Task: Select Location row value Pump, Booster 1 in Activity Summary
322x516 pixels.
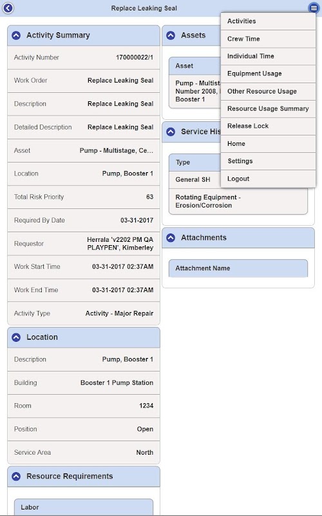Action: (128, 174)
